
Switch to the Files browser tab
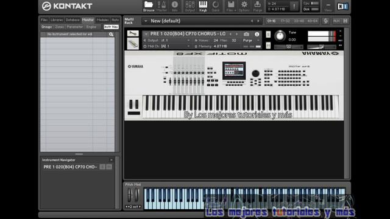click(x=44, y=20)
